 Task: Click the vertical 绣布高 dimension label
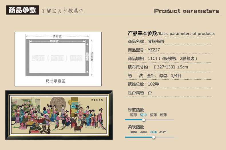(x=92, y=57)
